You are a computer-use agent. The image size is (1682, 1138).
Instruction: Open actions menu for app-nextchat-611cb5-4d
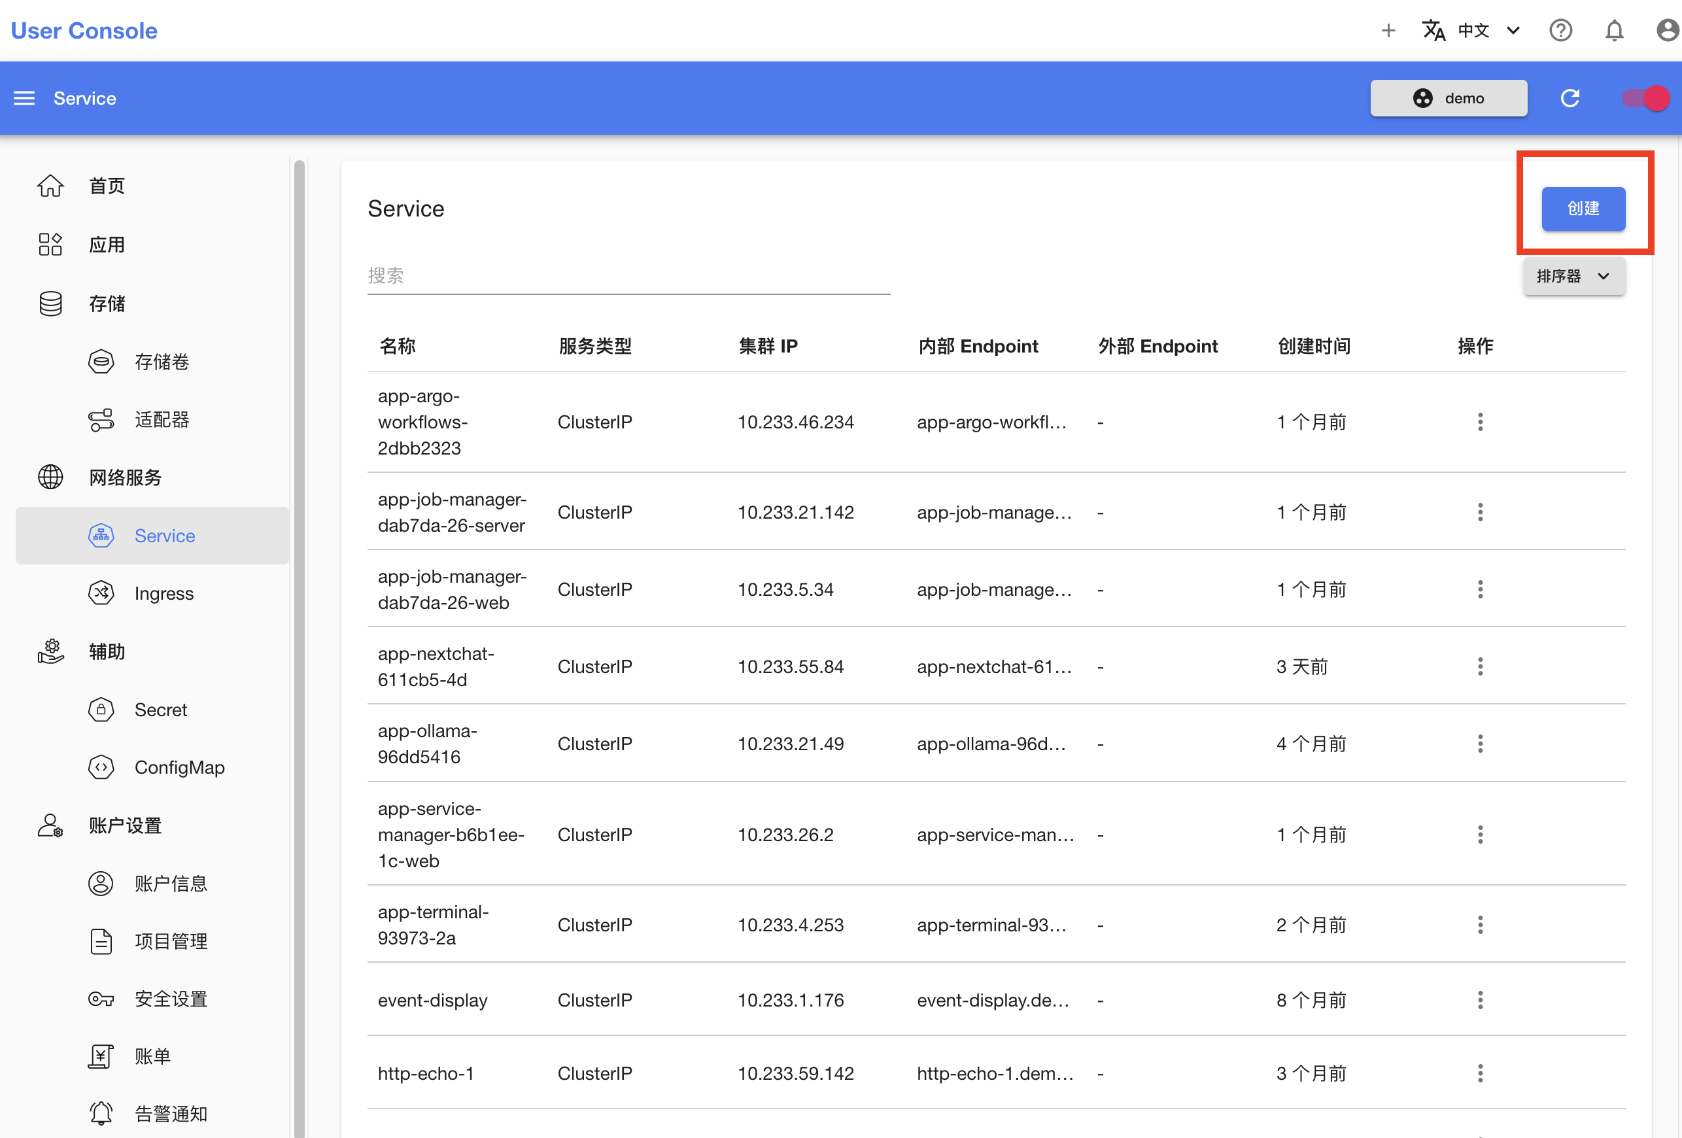[x=1479, y=666]
